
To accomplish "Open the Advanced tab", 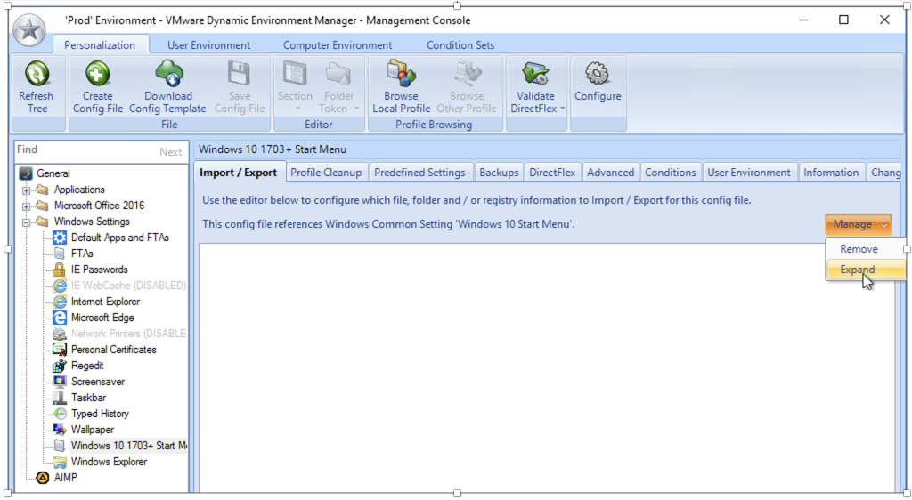I will tap(610, 173).
